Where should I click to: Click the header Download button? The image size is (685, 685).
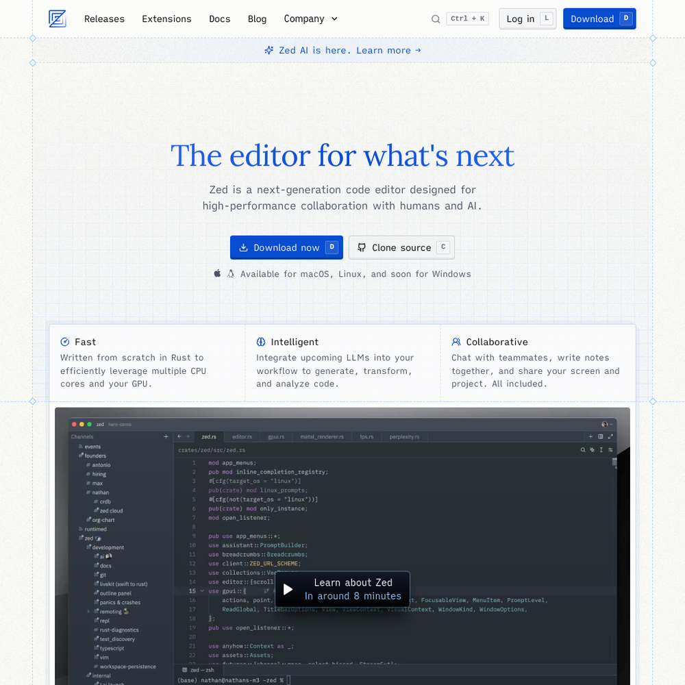point(599,18)
